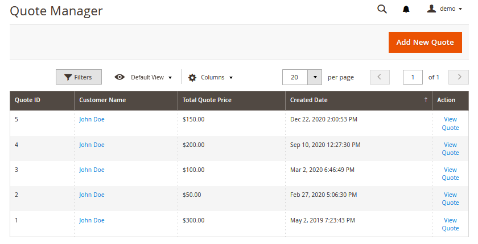This screenshot has height=244, width=478.
Task: Click the search magnifier icon
Action: [x=382, y=9]
